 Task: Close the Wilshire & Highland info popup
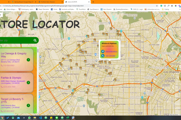click(120, 40)
